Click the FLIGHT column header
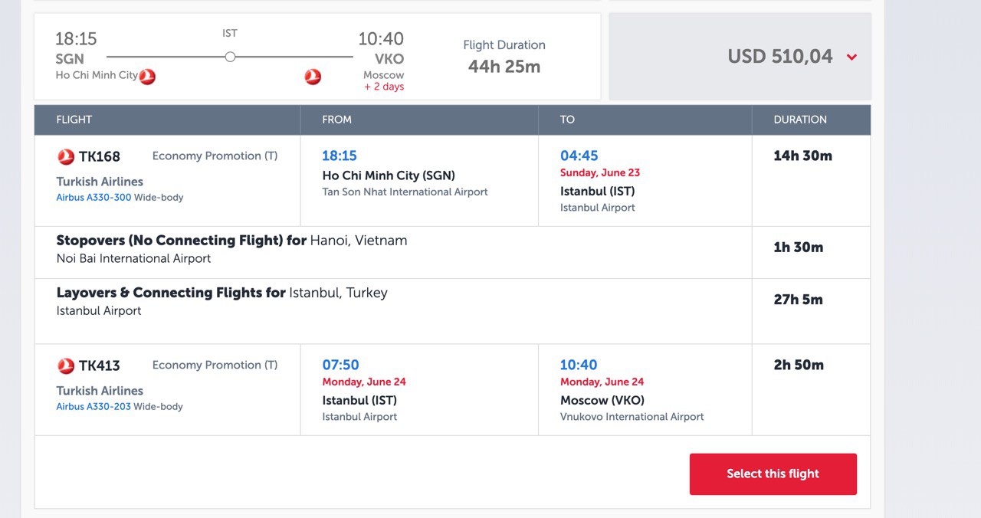 pos(74,120)
